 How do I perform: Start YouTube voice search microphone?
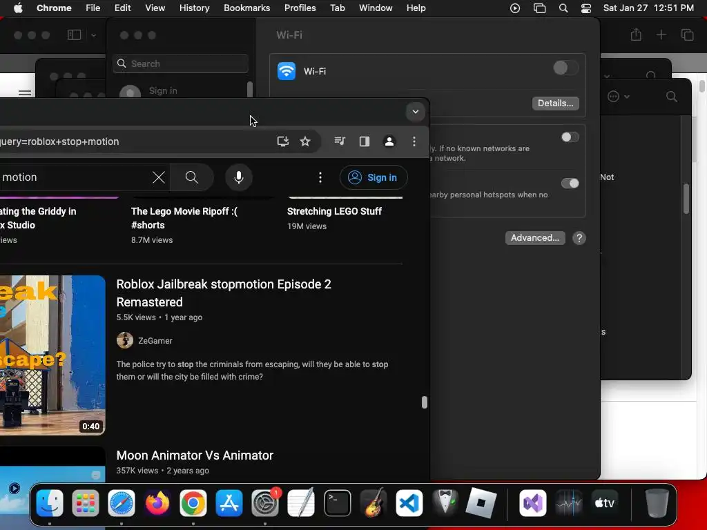pos(239,177)
